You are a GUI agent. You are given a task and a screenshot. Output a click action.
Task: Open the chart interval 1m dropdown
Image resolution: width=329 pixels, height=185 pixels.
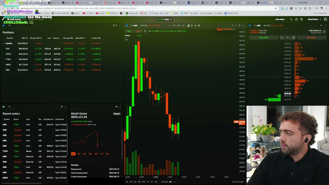click(172, 182)
